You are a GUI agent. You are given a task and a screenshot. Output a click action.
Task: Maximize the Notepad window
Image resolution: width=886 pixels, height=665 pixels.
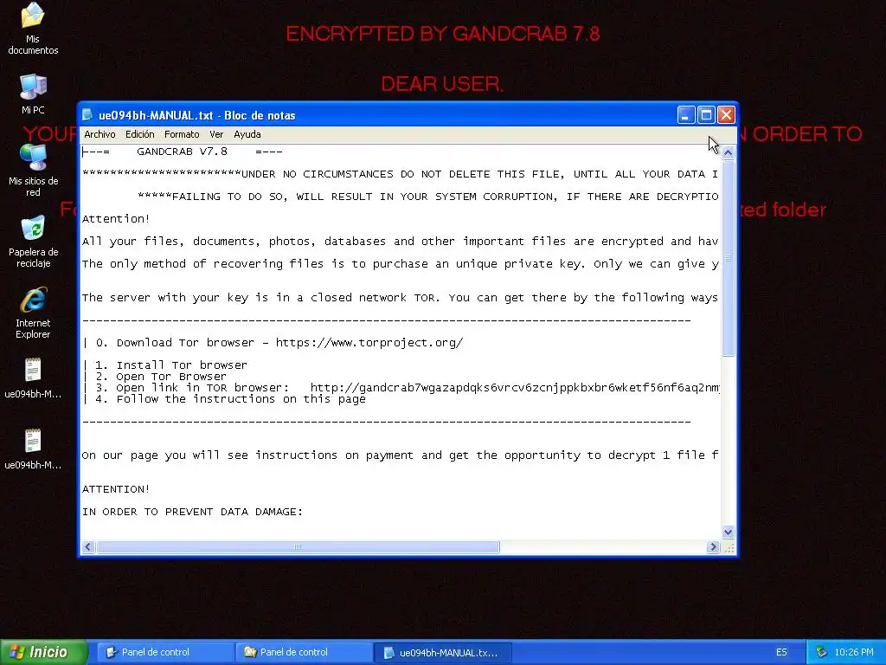pyautogui.click(x=706, y=115)
